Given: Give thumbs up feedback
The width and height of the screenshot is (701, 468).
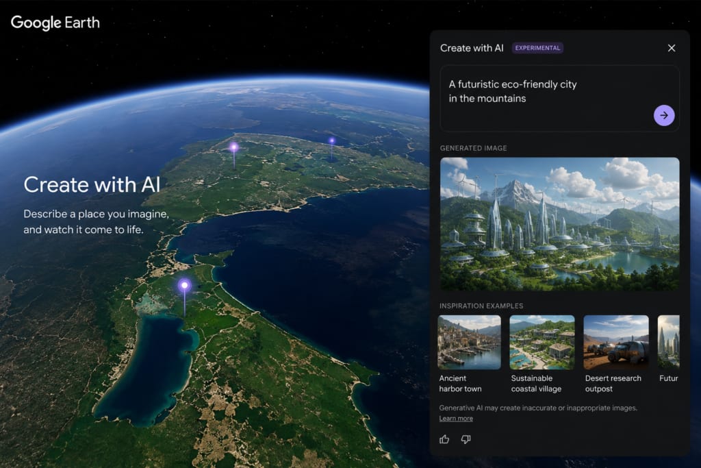Looking at the screenshot, I should [x=444, y=439].
